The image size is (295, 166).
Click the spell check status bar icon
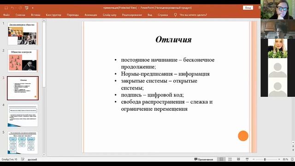23,160
